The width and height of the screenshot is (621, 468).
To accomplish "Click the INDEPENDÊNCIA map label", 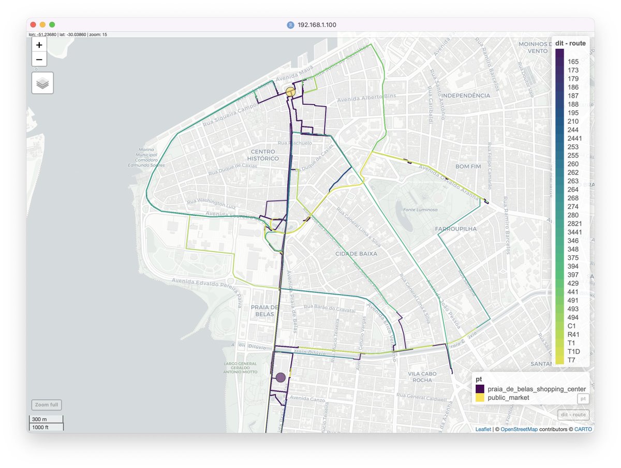I will point(466,96).
